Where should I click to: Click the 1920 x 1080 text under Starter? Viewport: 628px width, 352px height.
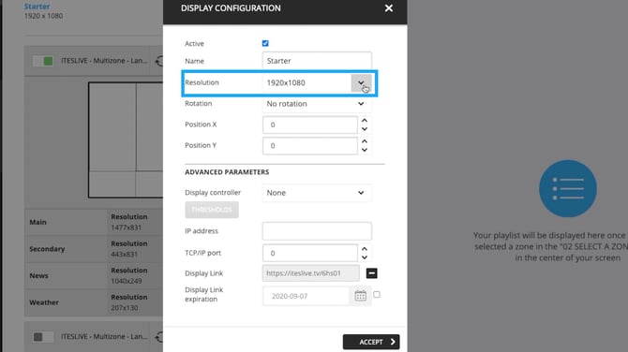coord(44,16)
